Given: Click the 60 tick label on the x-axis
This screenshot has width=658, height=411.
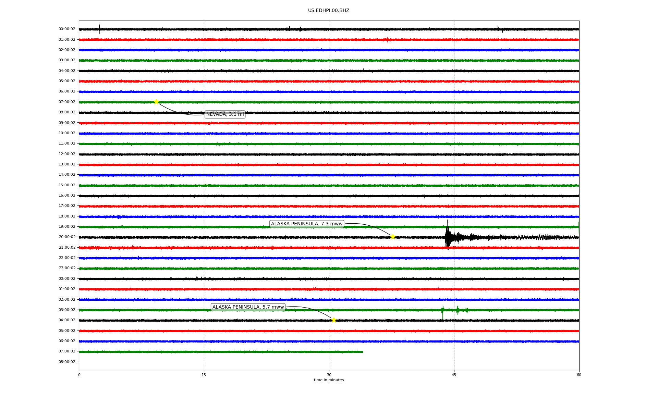Looking at the screenshot, I should (579, 375).
